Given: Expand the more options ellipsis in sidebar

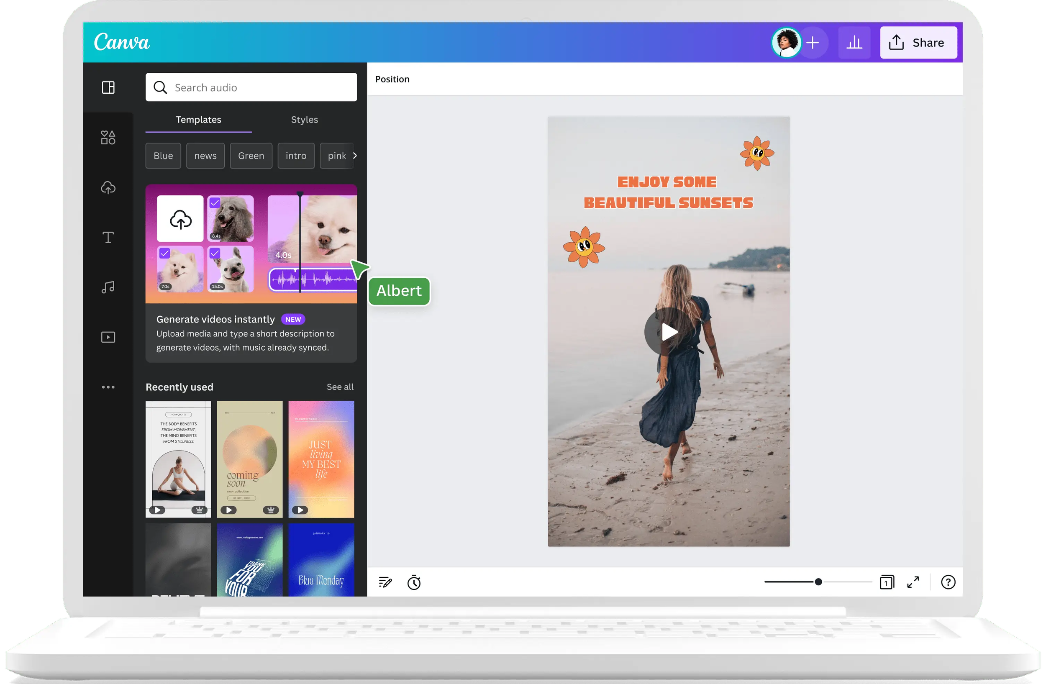Looking at the screenshot, I should click(108, 387).
